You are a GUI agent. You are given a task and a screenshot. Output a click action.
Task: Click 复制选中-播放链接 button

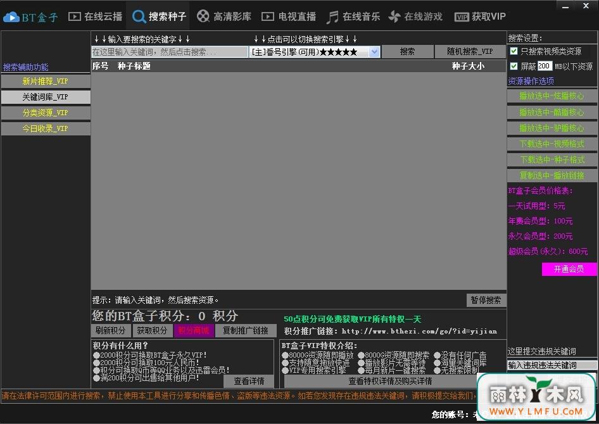pos(552,175)
